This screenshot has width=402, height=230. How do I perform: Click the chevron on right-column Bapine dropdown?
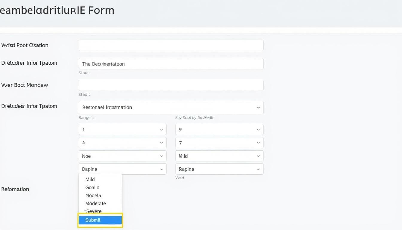[258, 169]
